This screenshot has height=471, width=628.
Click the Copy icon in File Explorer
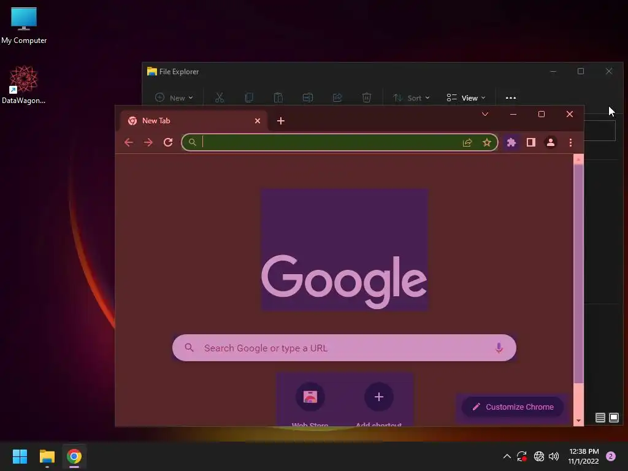249,98
